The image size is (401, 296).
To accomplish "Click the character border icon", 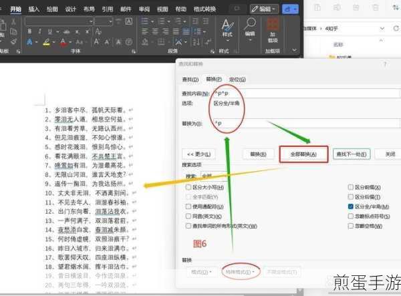I will tap(129, 21).
